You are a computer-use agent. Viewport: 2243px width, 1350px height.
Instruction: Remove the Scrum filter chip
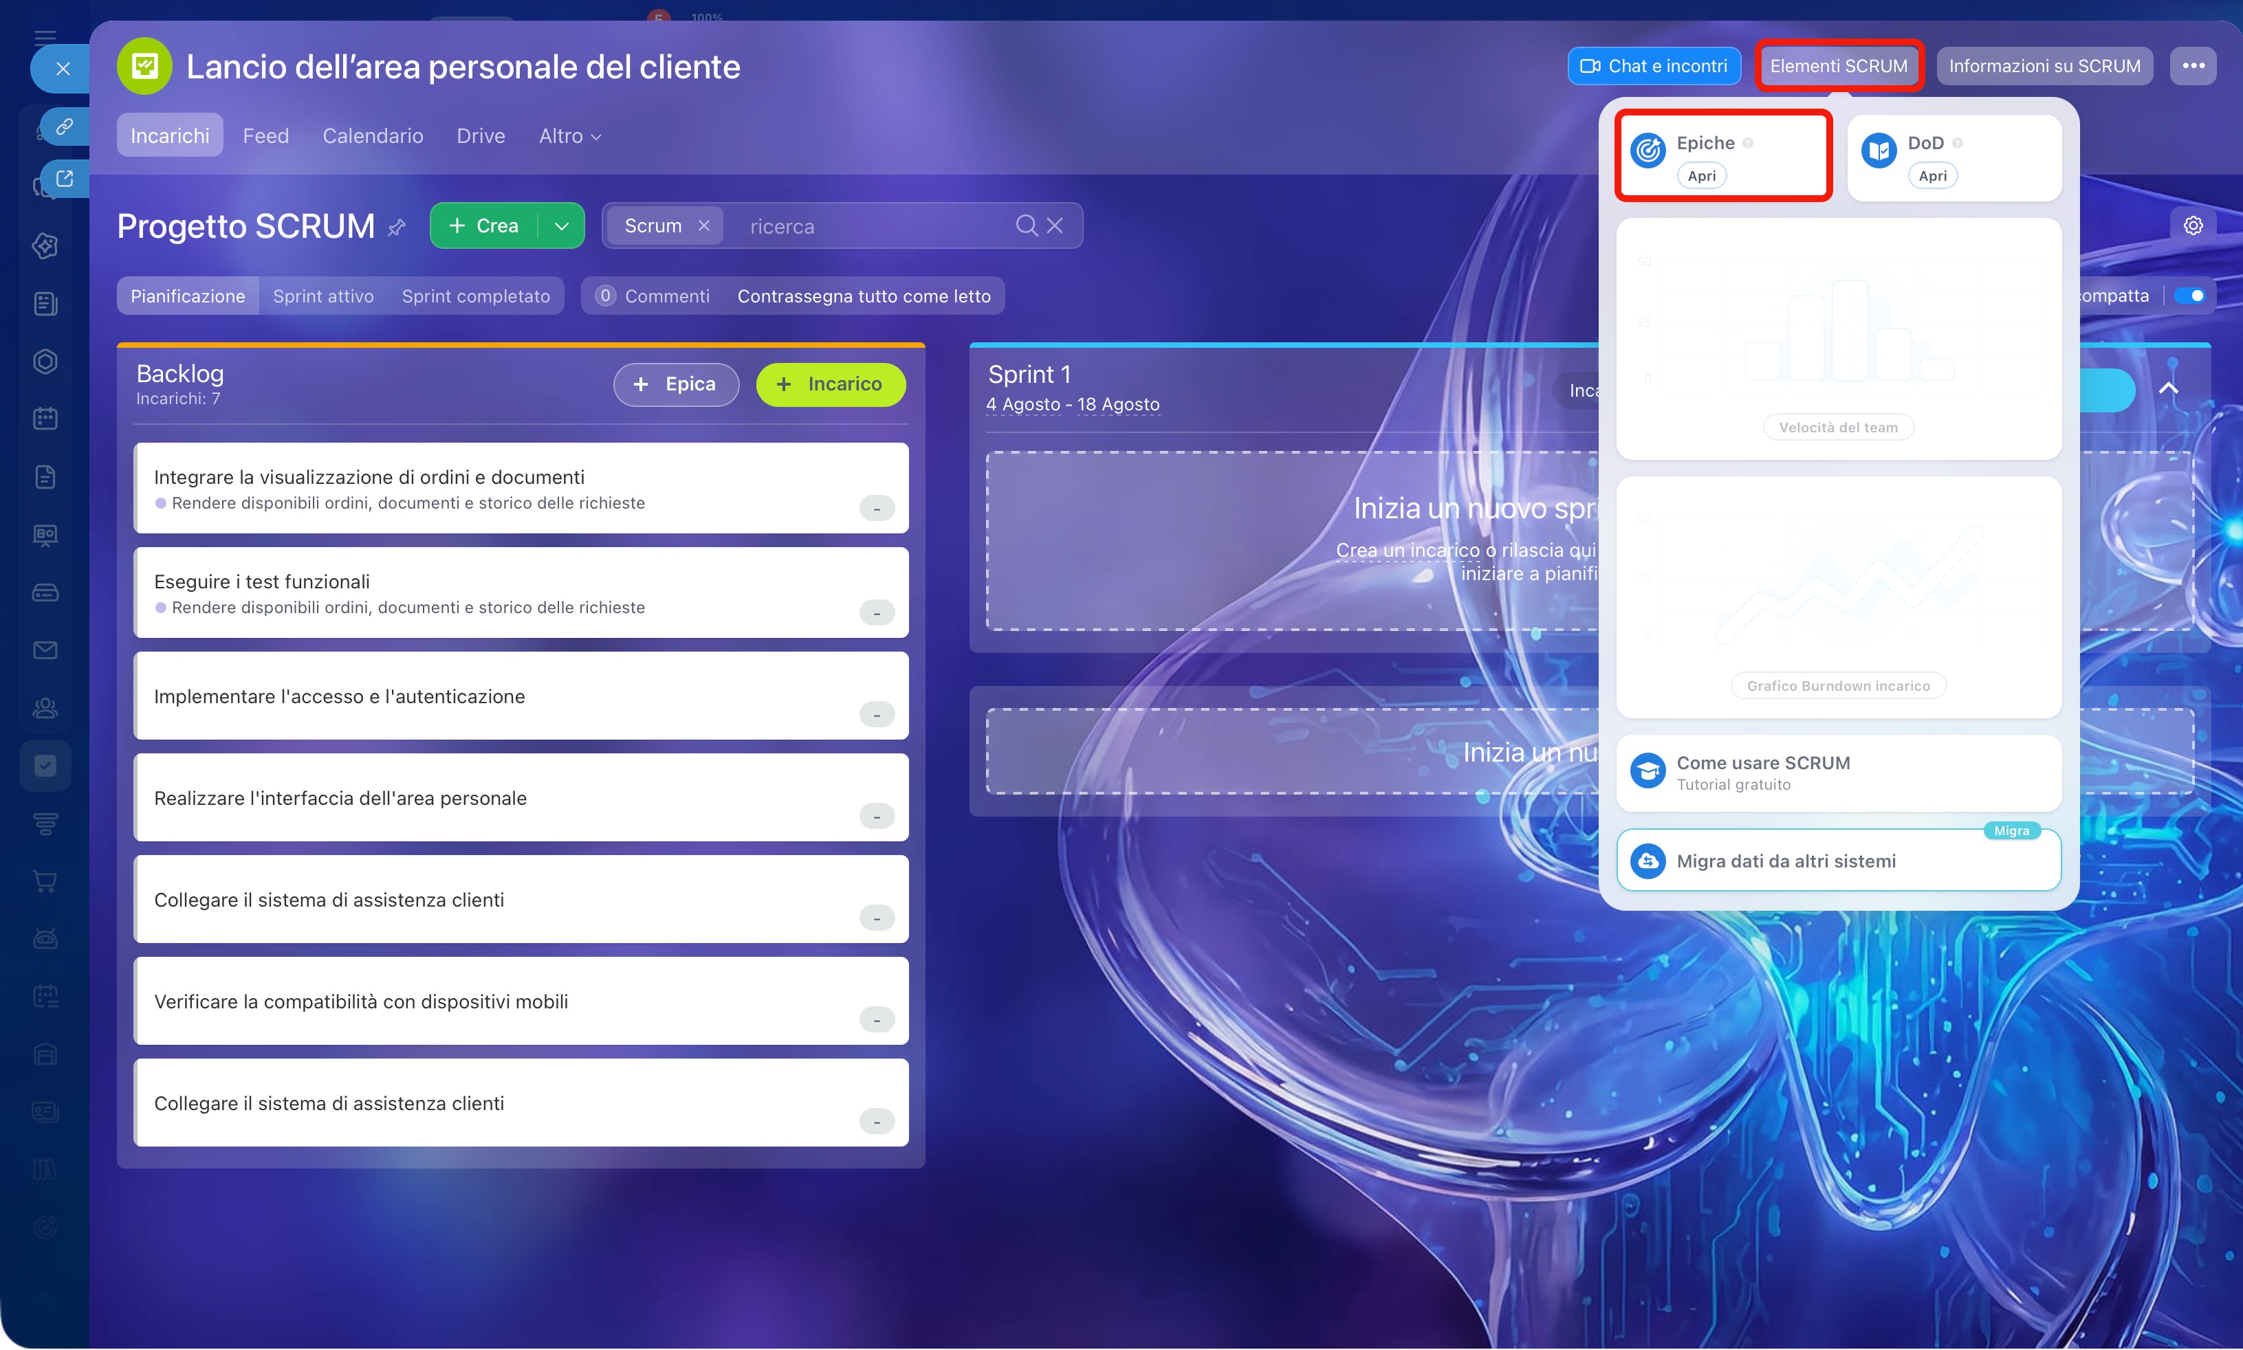point(704,225)
